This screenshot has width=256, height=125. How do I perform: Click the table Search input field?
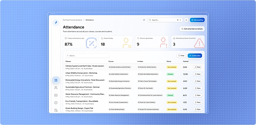tap(88, 56)
